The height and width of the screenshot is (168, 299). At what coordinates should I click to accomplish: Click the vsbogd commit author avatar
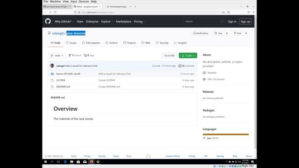52,66
